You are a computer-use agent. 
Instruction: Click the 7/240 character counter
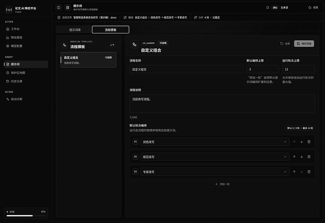click(133, 118)
